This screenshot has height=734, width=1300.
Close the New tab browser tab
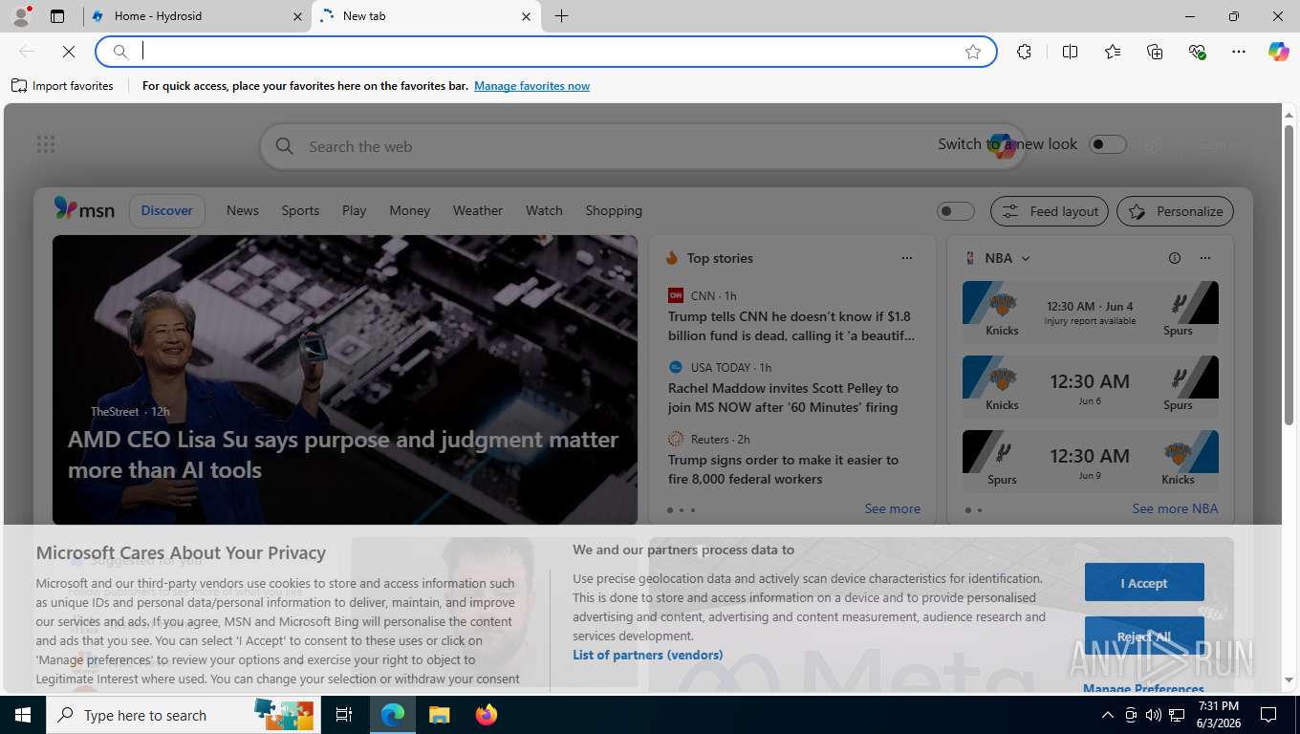tap(527, 16)
